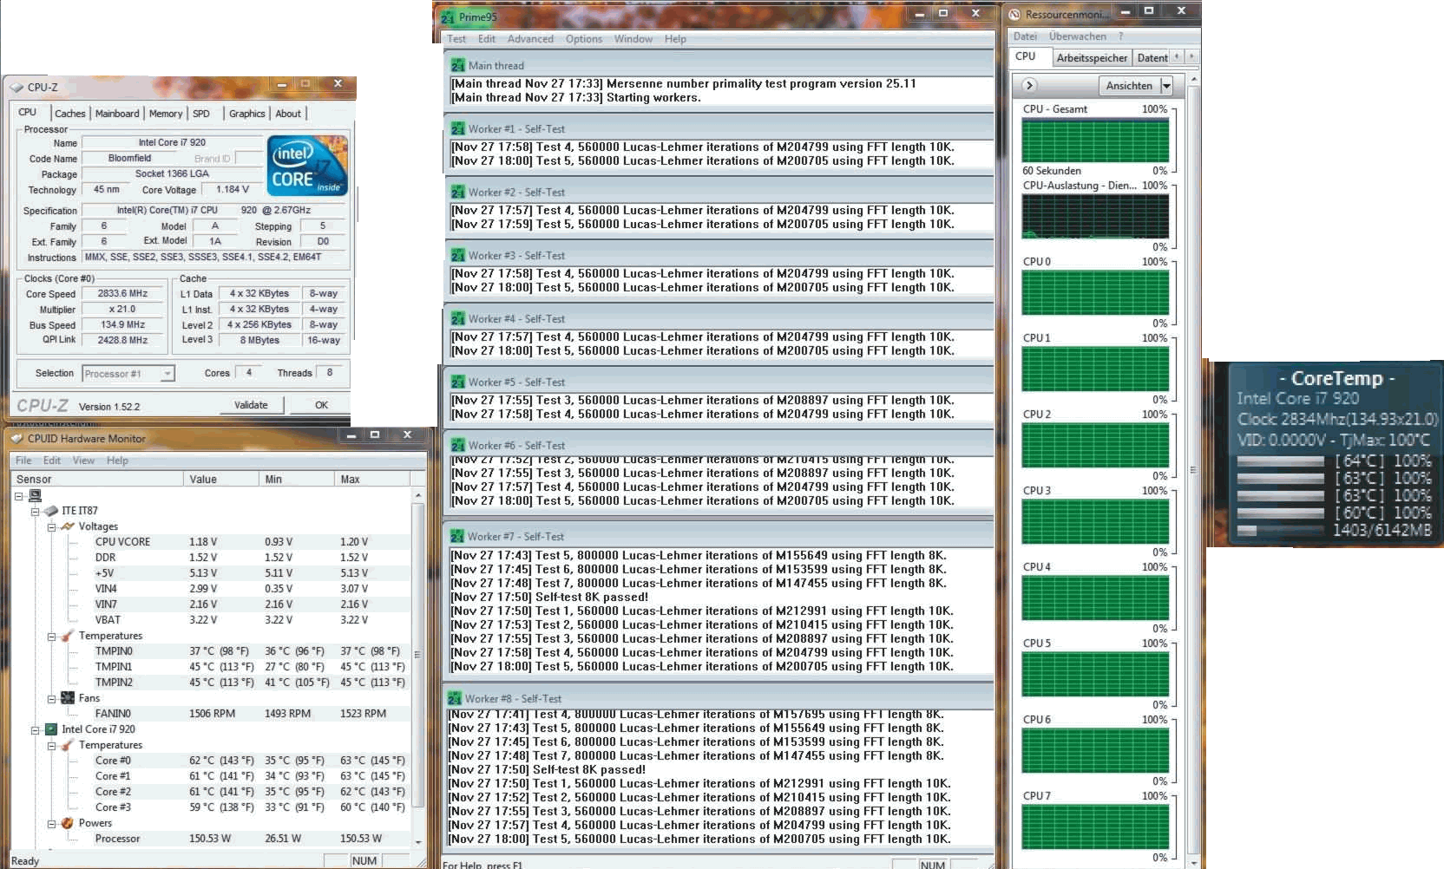
Task: Click the CPUID Hardware Monitor title icon
Action: click(x=16, y=439)
